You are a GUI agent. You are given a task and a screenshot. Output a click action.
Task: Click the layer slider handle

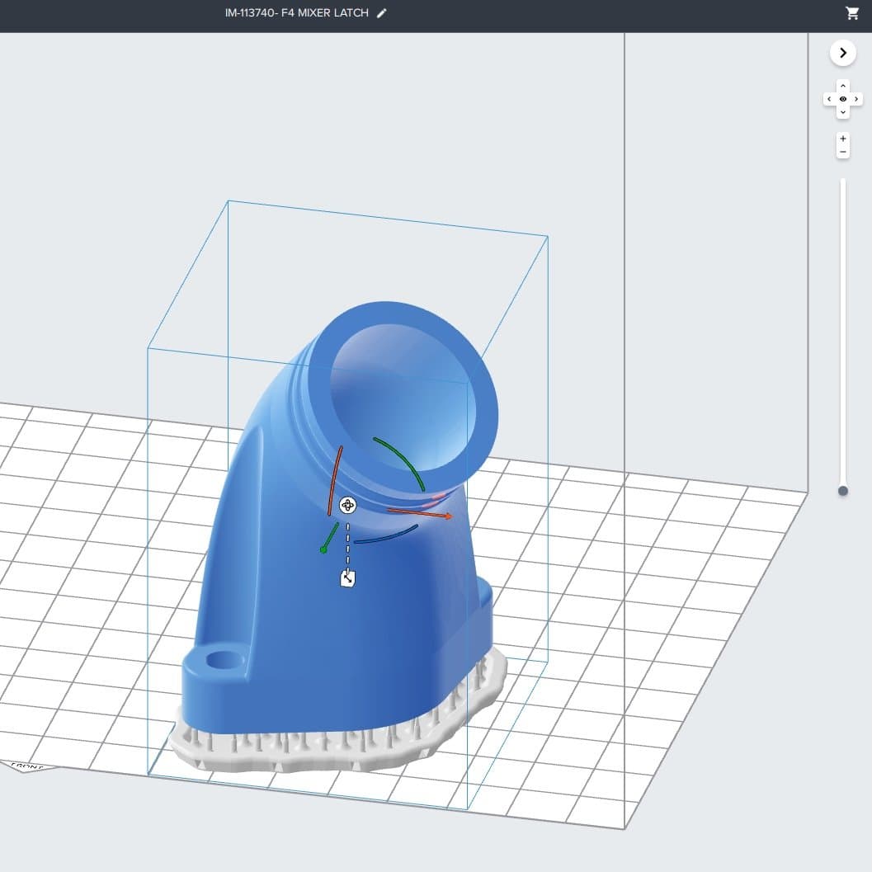[x=842, y=491]
